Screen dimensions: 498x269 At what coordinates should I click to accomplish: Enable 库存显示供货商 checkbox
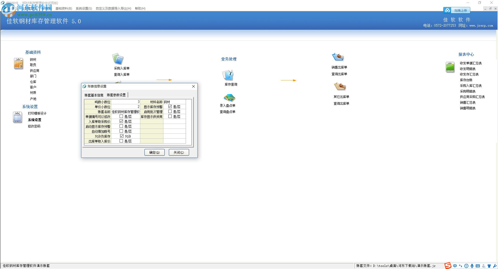pos(170,116)
